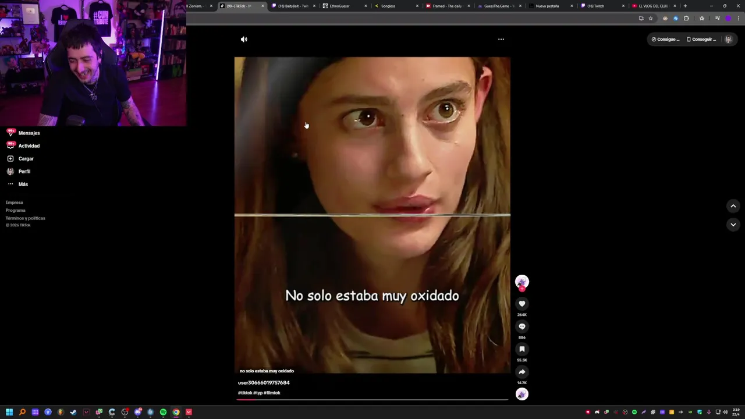Switch to EthnoGuessr tab
Viewport: 745px width, 419px height.
(343, 6)
